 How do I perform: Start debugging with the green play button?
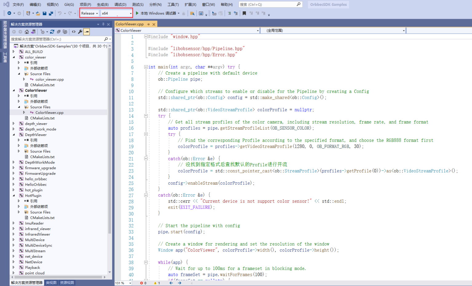[x=137, y=13]
